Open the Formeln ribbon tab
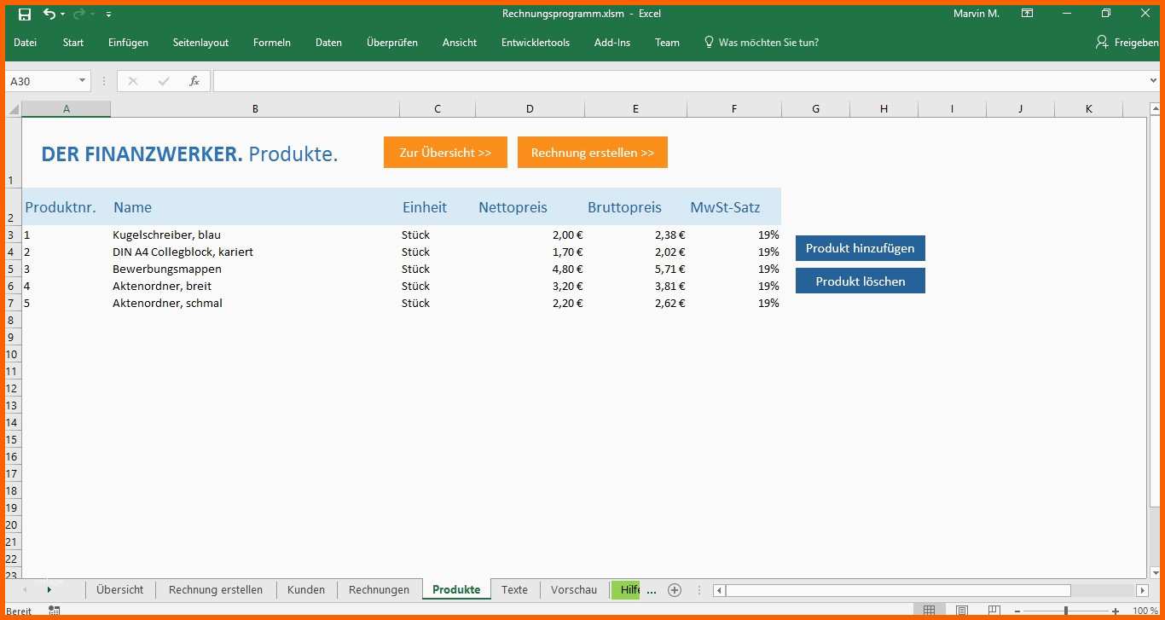The image size is (1165, 620). tap(272, 43)
